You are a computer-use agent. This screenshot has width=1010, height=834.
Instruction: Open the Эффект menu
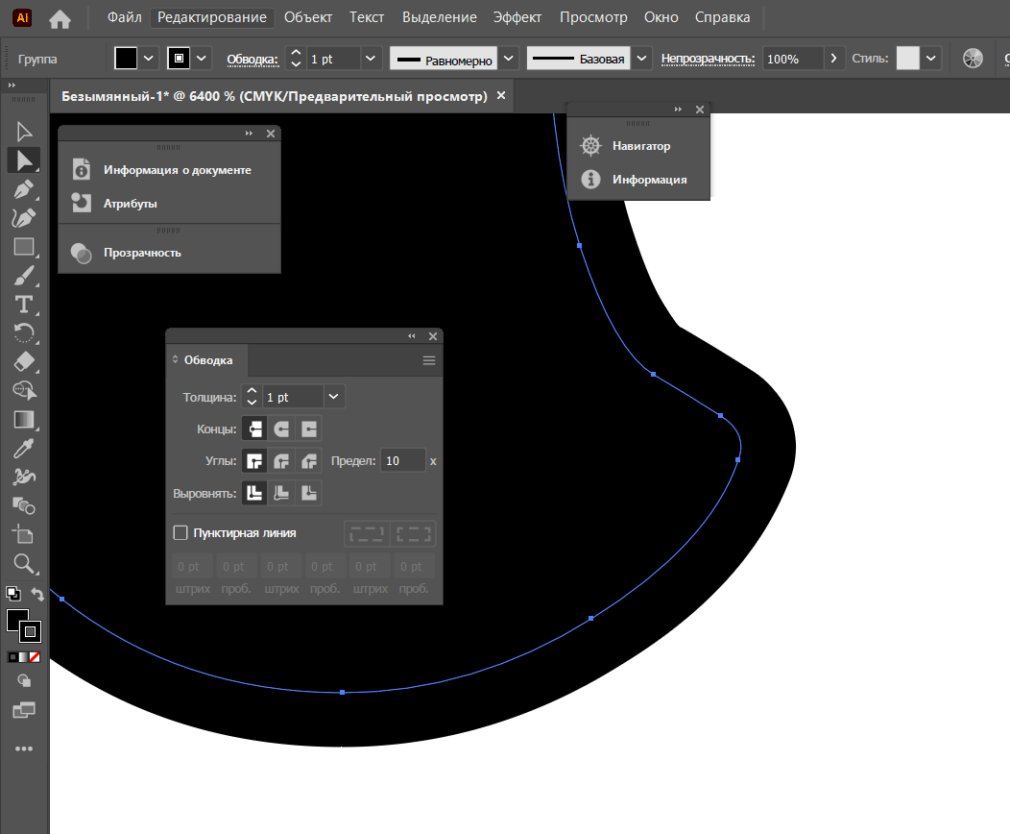point(517,17)
